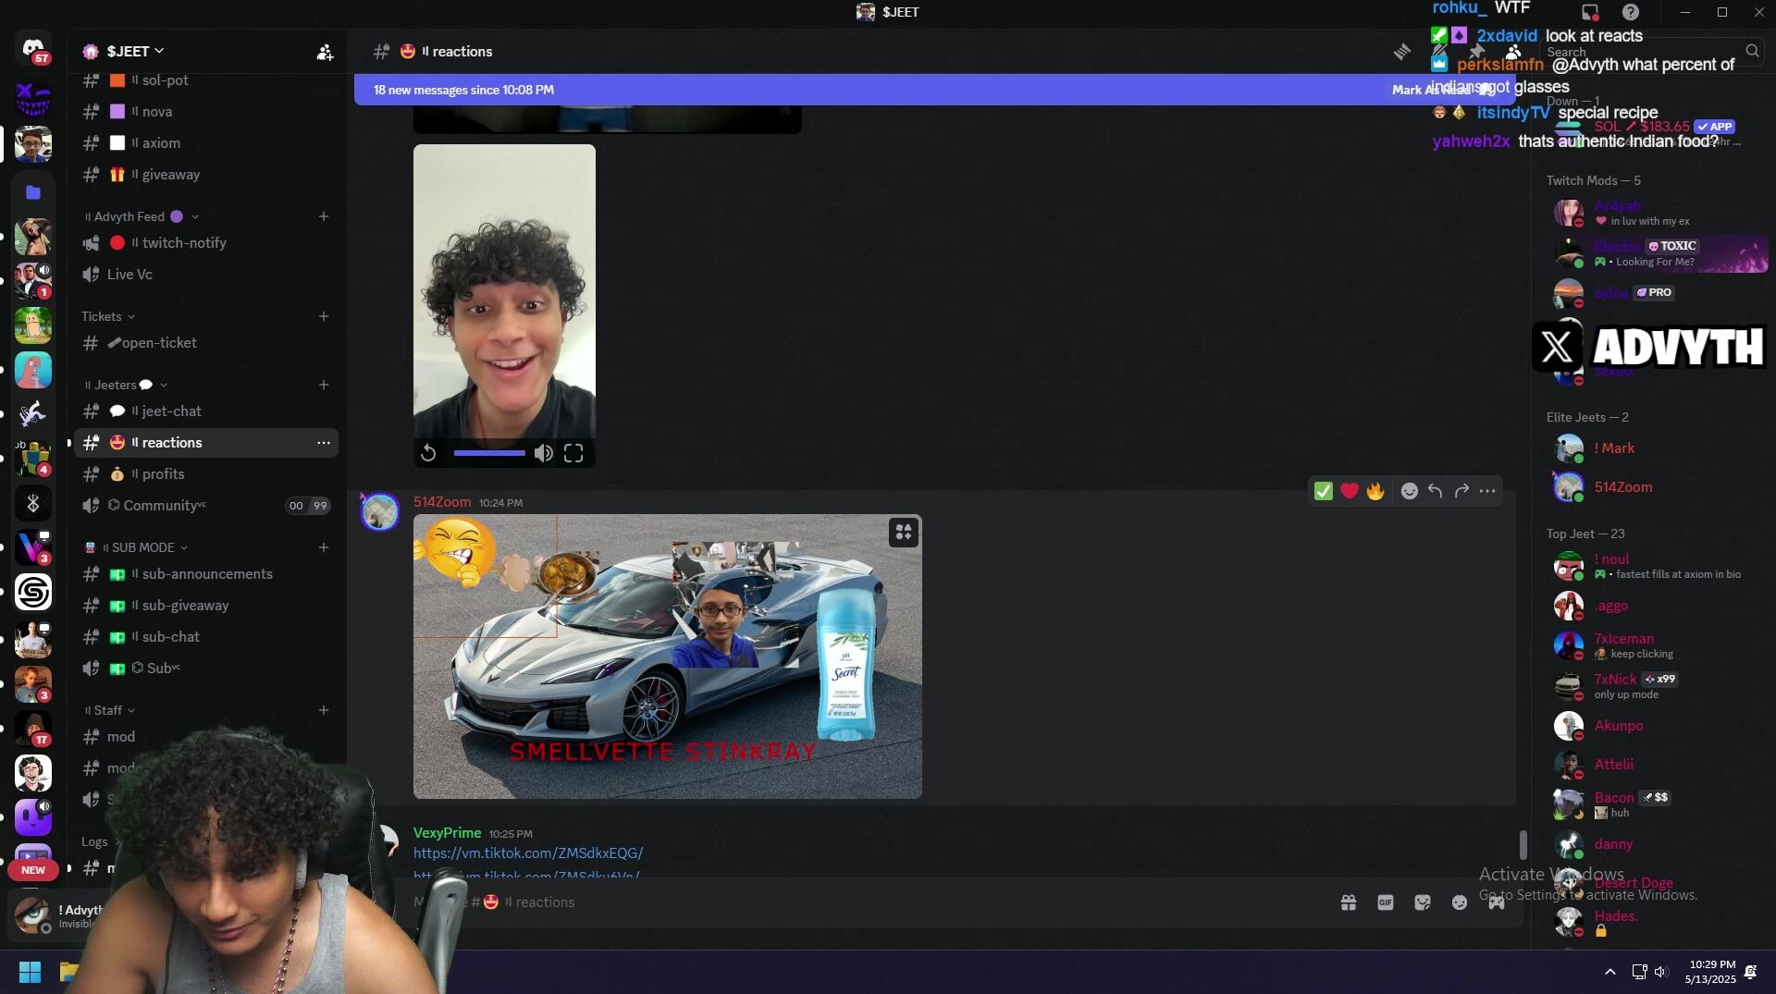Join the Community voice channel
1776x994 pixels.
[206, 506]
